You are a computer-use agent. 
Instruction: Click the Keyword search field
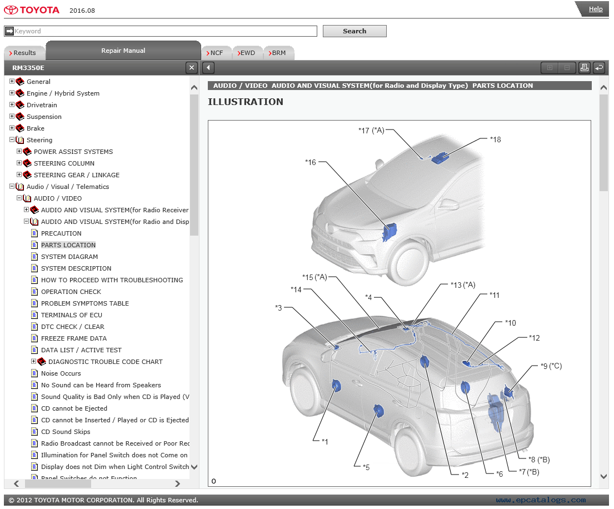click(161, 31)
